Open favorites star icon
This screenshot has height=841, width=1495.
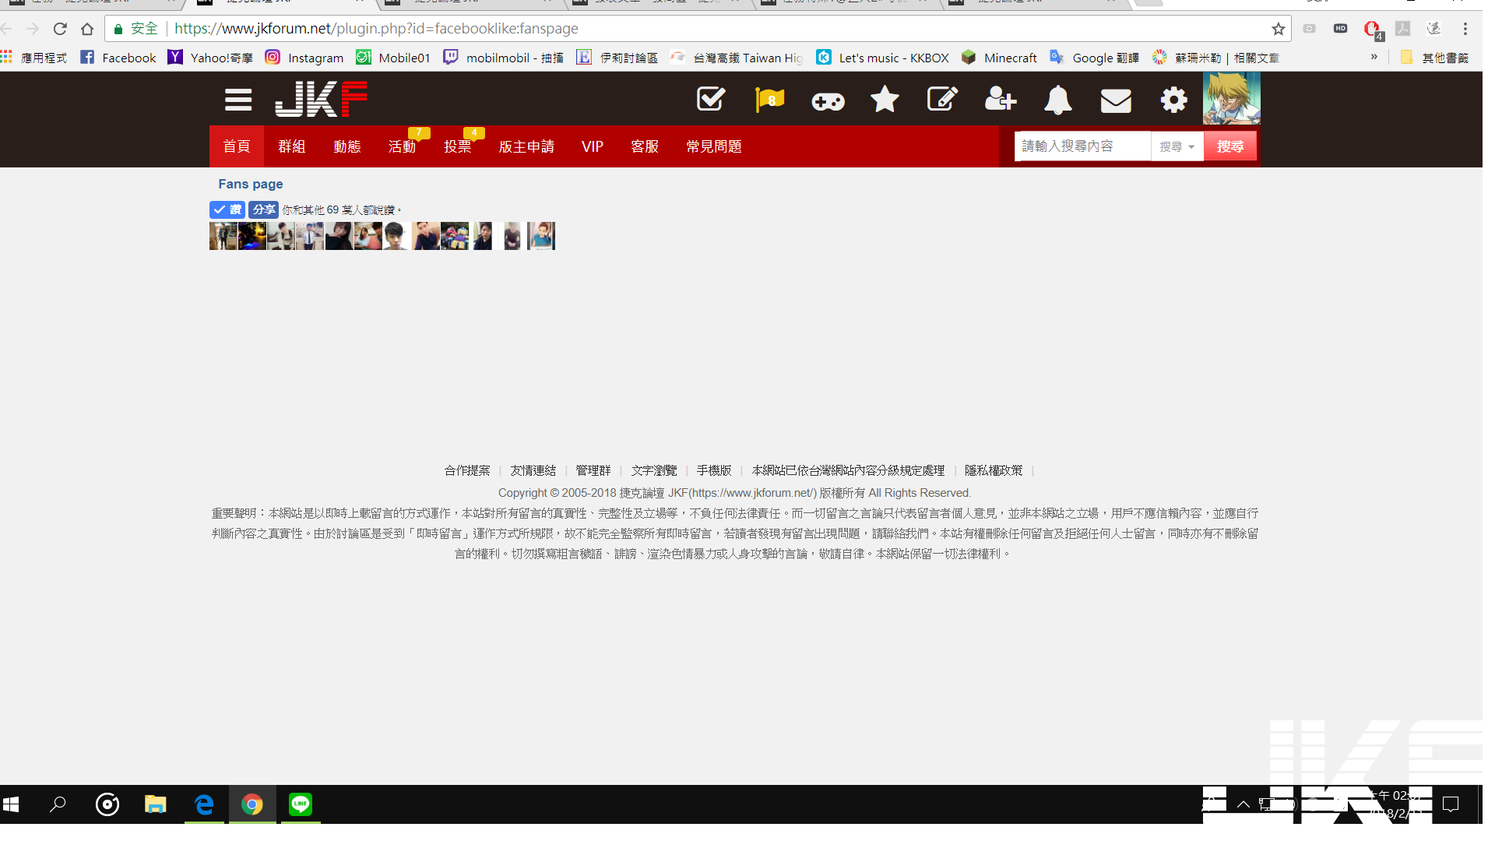pyautogui.click(x=885, y=99)
